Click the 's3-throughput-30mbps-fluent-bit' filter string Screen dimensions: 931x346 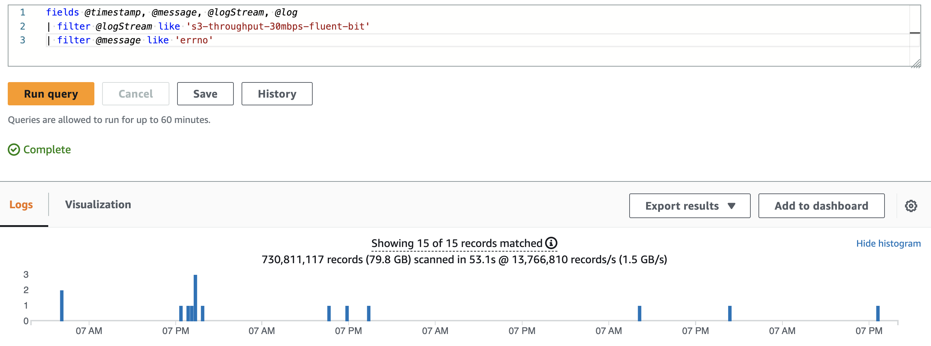pyautogui.click(x=277, y=26)
